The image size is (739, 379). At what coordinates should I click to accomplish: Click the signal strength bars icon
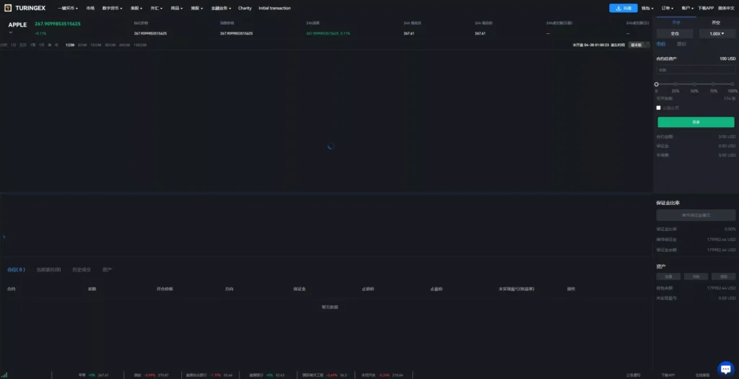(5, 375)
